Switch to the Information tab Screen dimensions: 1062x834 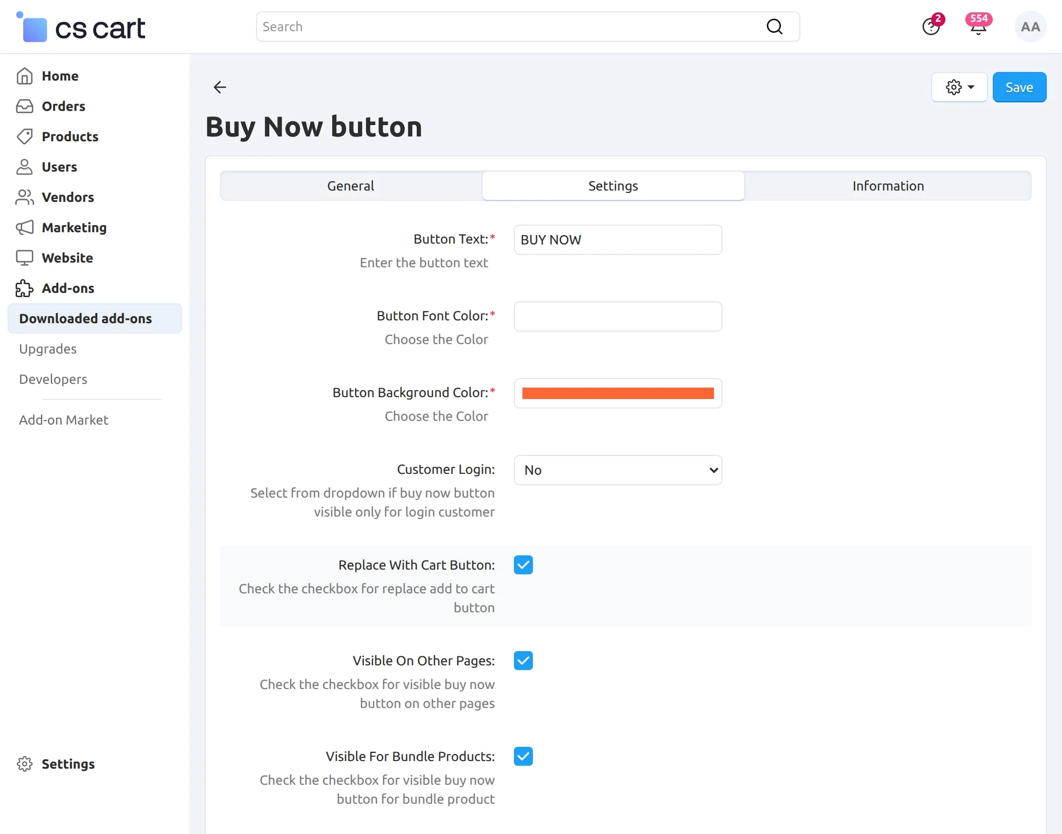point(888,186)
